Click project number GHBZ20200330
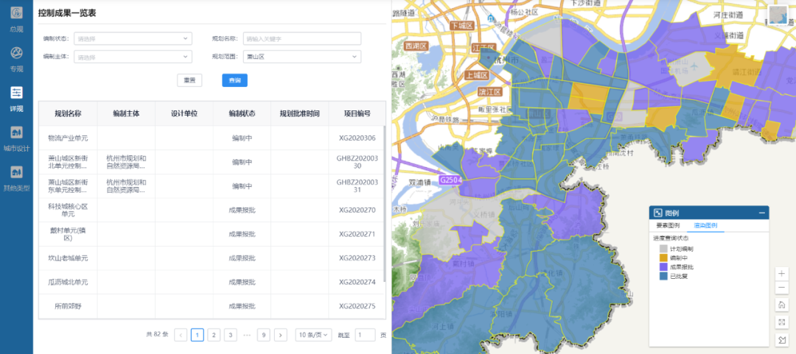Screen dimensions: 796x354 tap(357, 162)
